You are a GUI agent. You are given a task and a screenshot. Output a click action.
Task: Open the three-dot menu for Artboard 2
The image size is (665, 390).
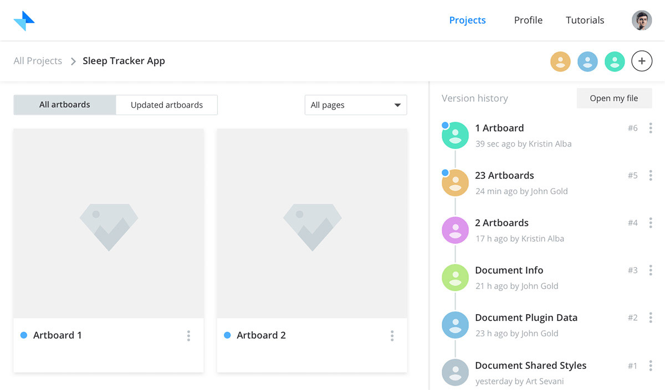392,335
